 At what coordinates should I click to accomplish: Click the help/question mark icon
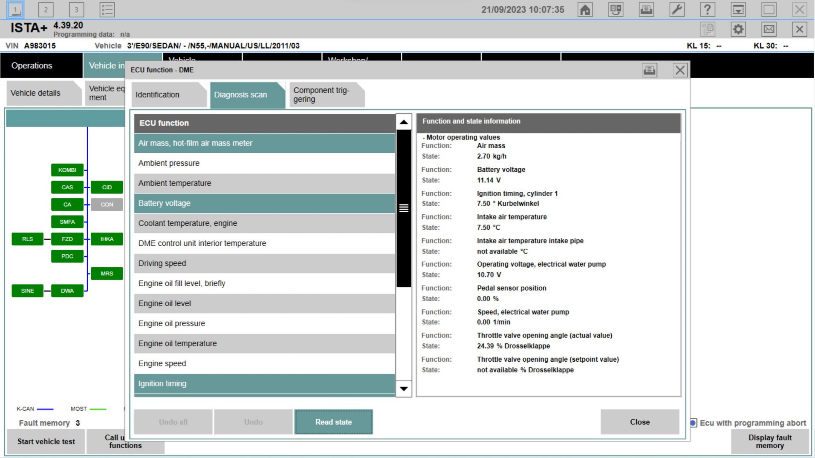click(x=708, y=9)
